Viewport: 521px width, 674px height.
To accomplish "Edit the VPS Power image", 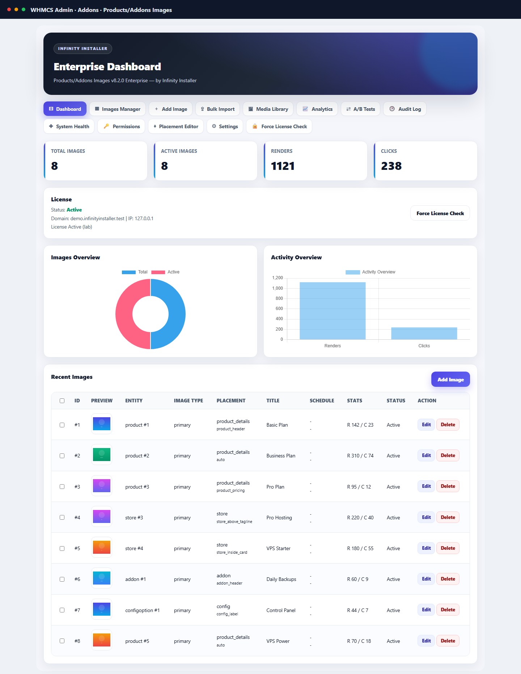I will click(426, 641).
